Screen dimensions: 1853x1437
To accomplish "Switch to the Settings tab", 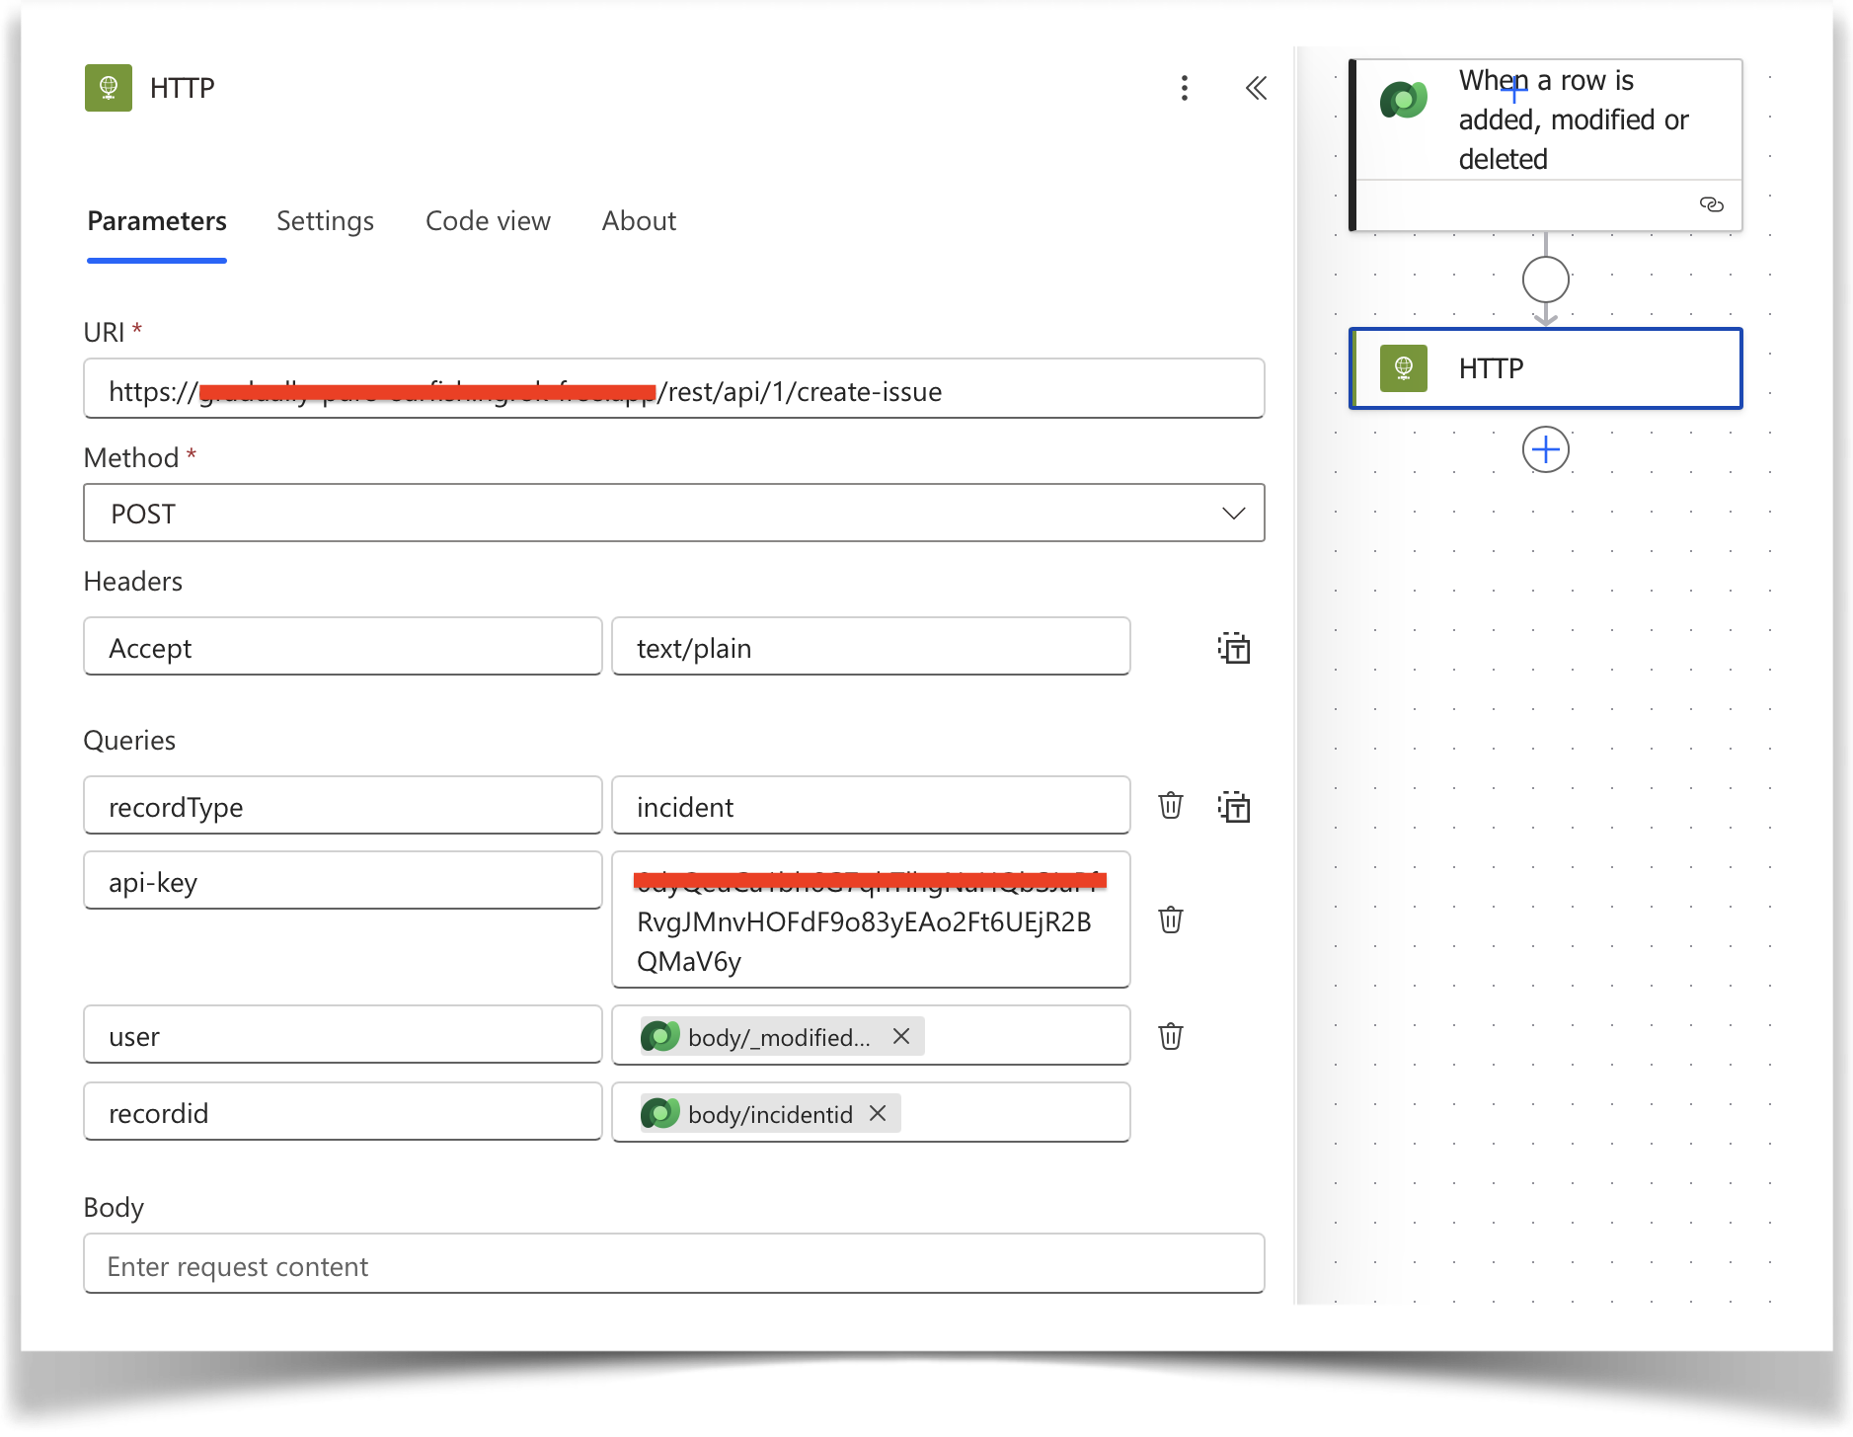I will (x=325, y=221).
